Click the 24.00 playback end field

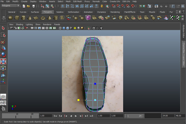coord(168,116)
